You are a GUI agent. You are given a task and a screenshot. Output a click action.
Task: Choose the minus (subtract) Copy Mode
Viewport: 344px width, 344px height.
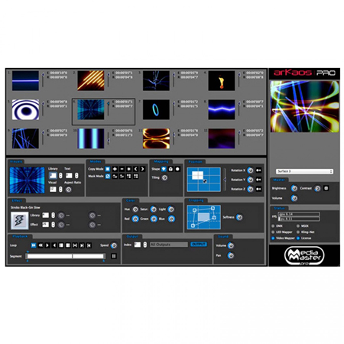click(x=122, y=169)
